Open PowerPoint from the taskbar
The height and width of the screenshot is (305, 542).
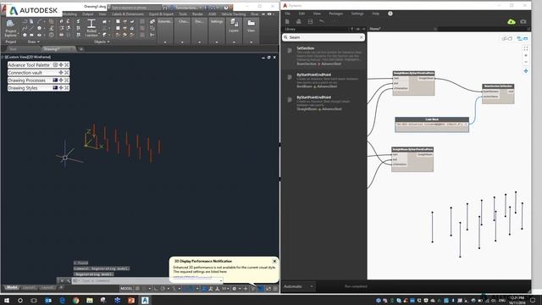(x=131, y=300)
